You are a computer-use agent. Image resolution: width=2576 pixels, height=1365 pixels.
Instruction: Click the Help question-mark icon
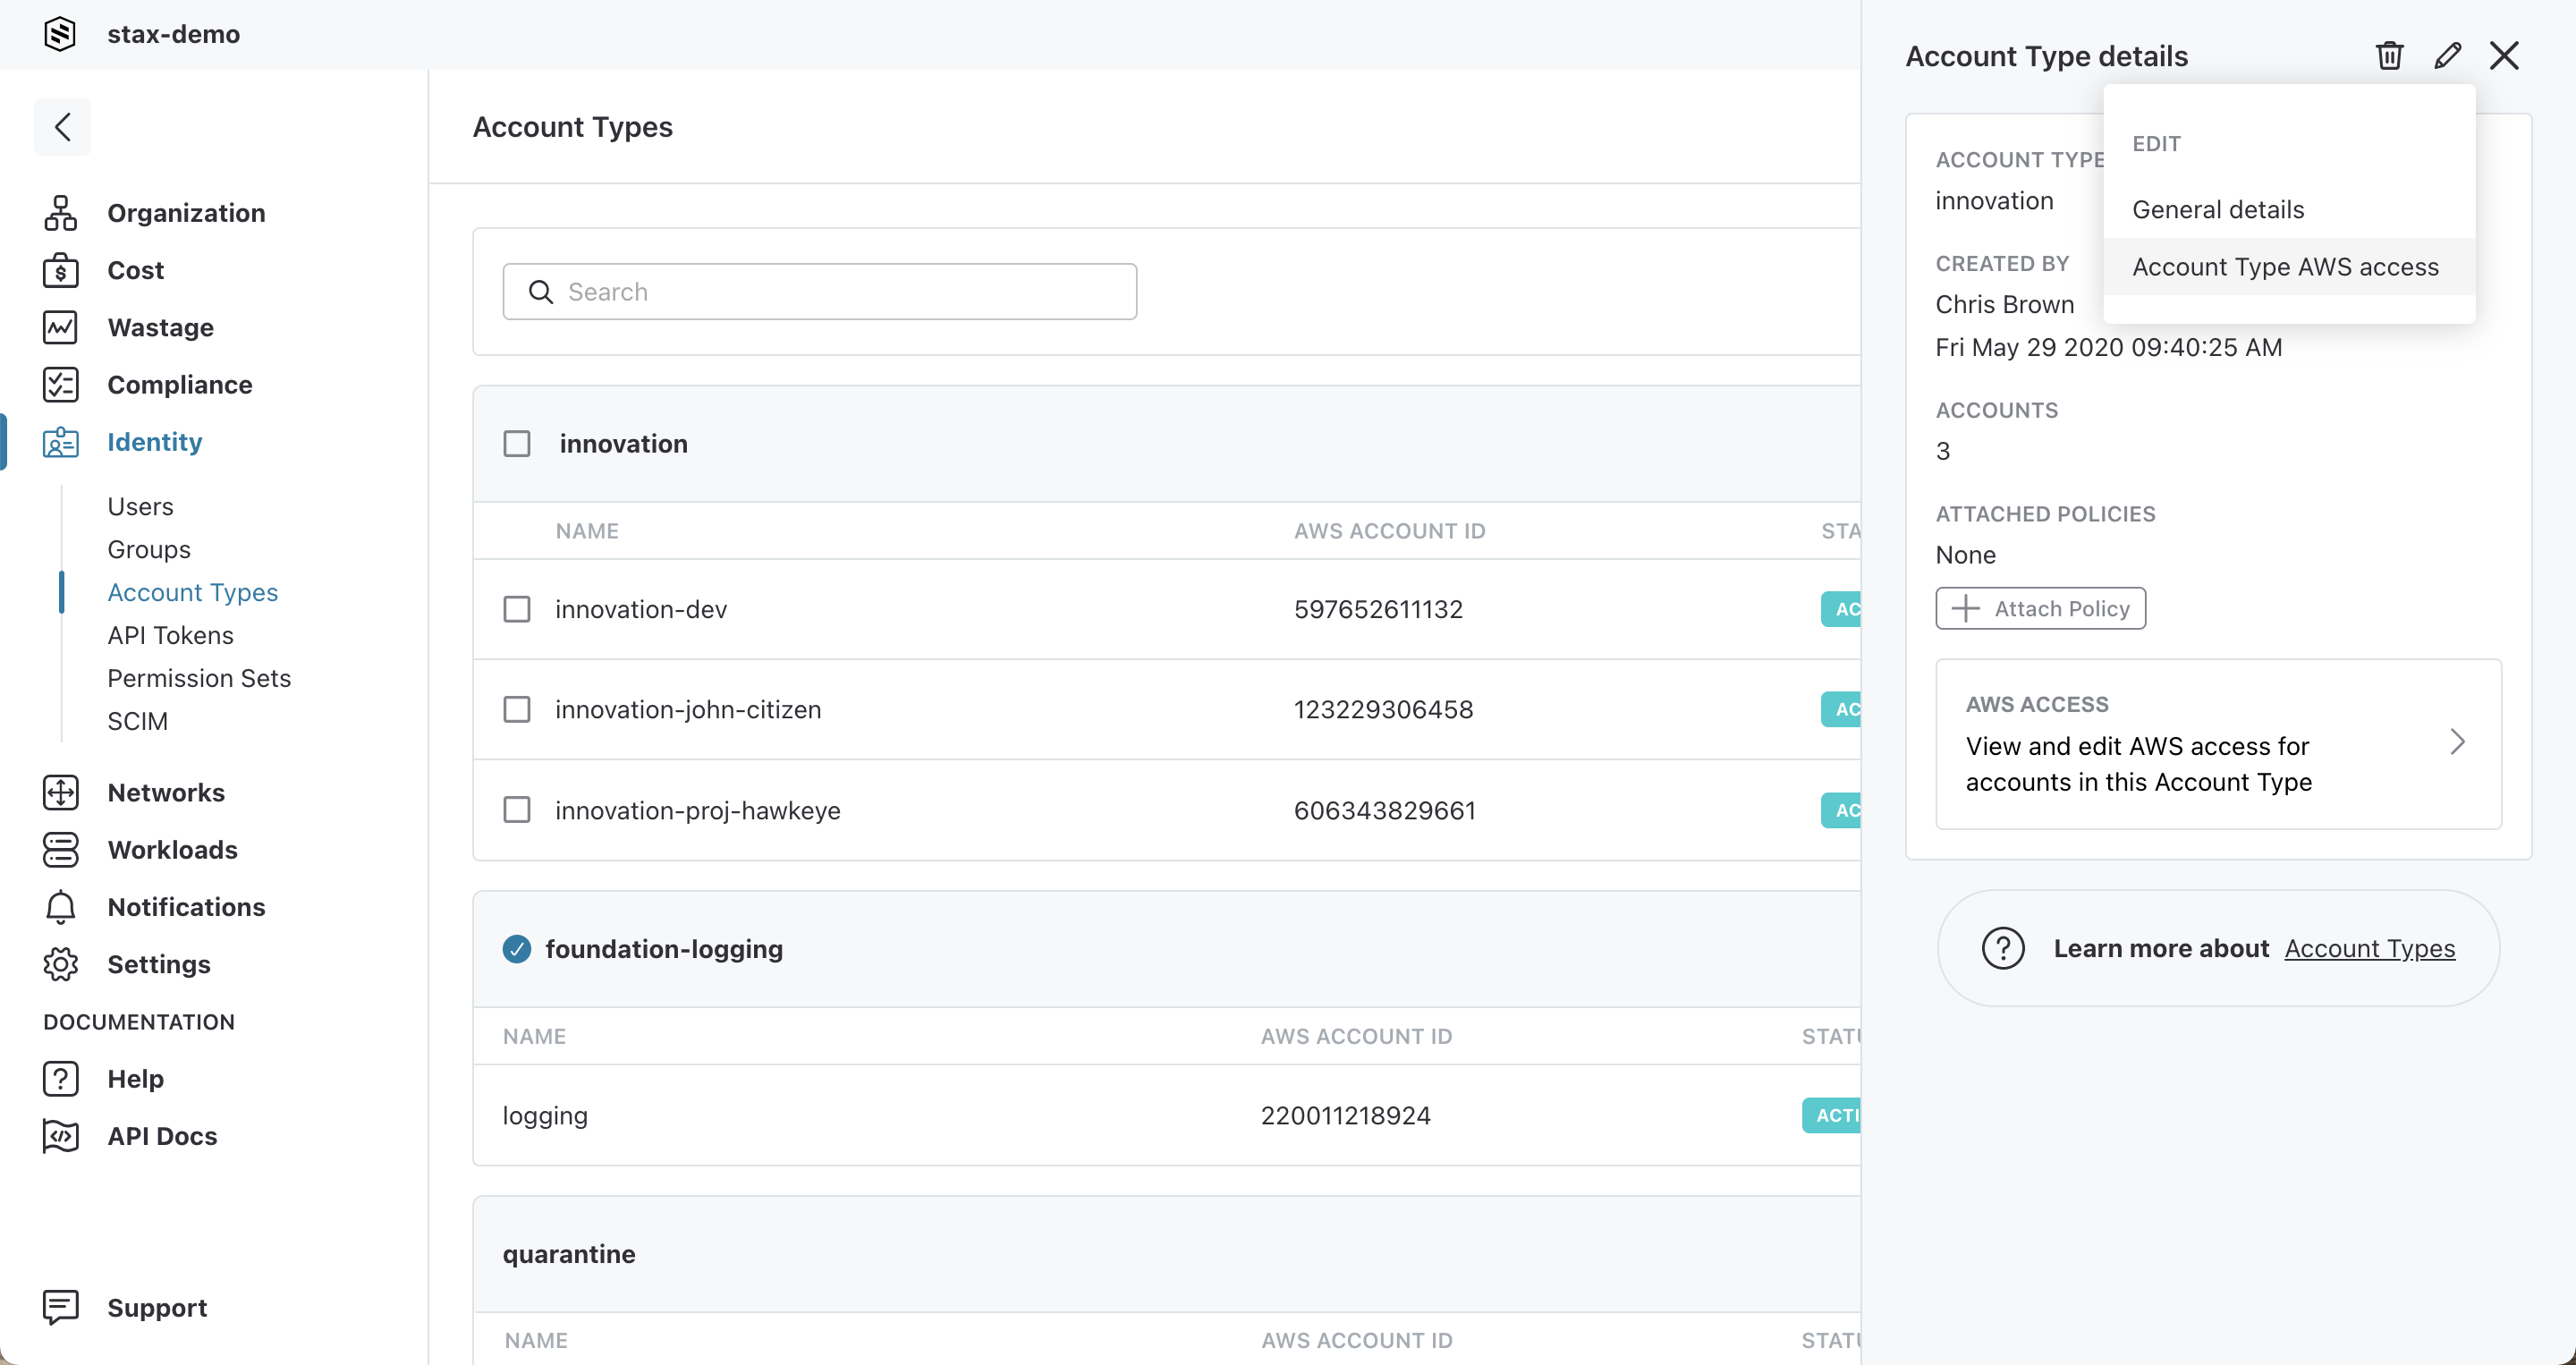(x=60, y=1079)
